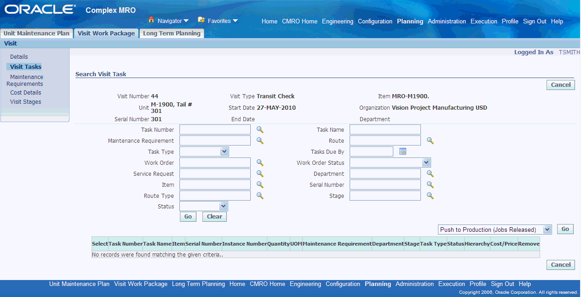Viewport: 581px width, 297px height.
Task: Click Home in the top menu
Action: point(270,21)
